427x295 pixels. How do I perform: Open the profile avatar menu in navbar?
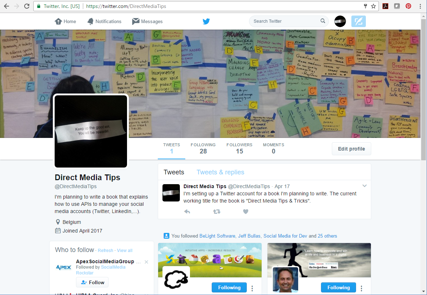[340, 21]
